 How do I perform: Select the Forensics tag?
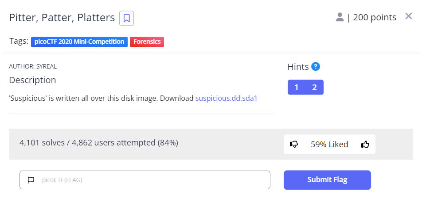147,42
